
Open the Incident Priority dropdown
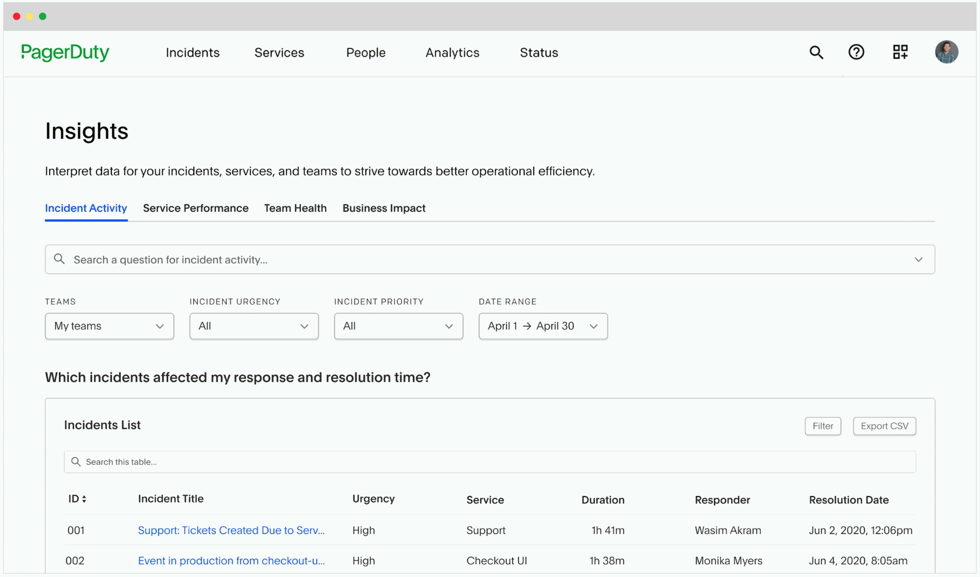[x=398, y=326]
